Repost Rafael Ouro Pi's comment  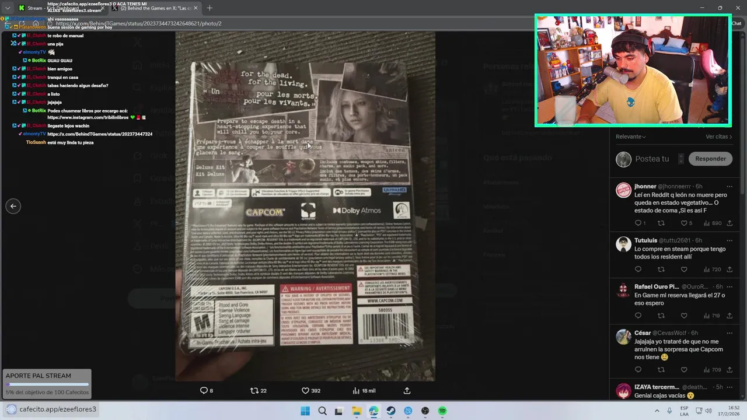tap(661, 316)
